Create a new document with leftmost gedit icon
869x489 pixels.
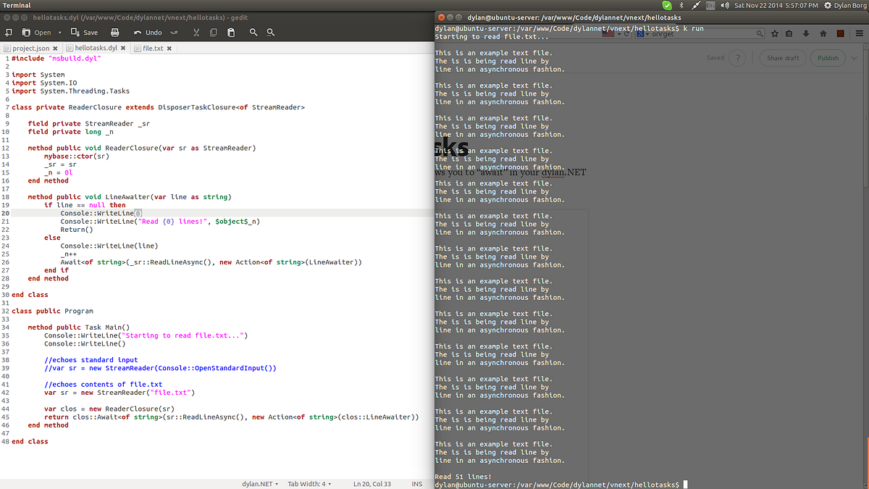(x=9, y=32)
